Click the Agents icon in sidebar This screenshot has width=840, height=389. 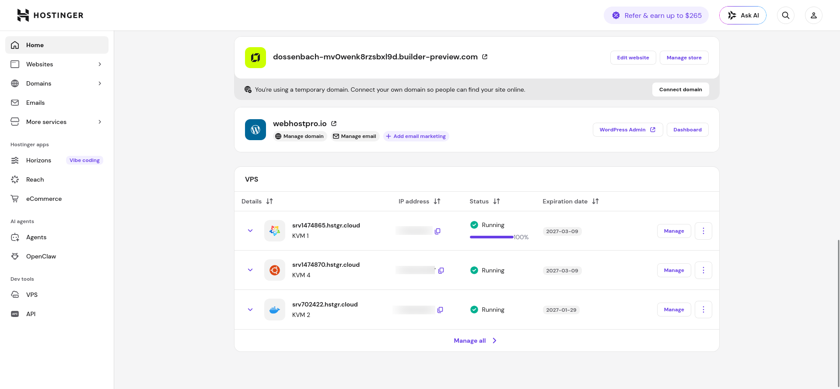tap(15, 237)
